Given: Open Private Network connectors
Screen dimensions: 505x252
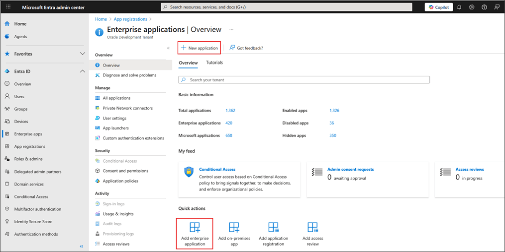Looking at the screenshot, I should (127, 108).
